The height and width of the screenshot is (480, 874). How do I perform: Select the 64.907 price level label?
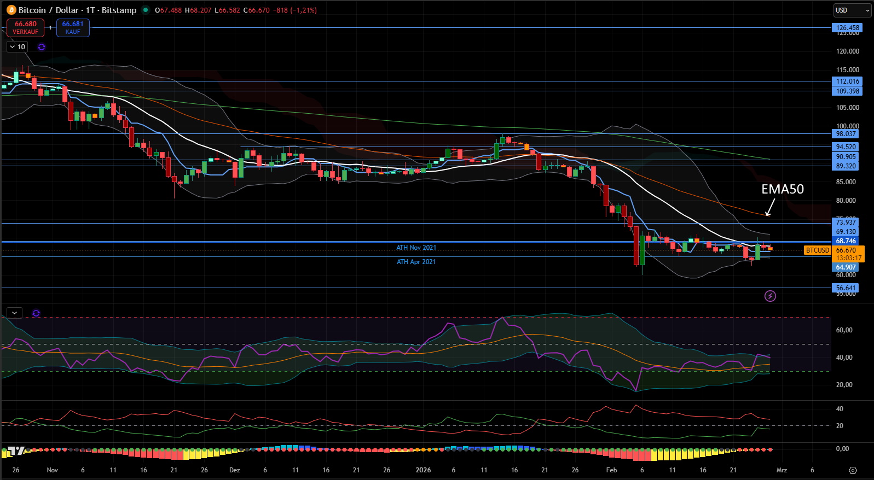click(x=846, y=267)
